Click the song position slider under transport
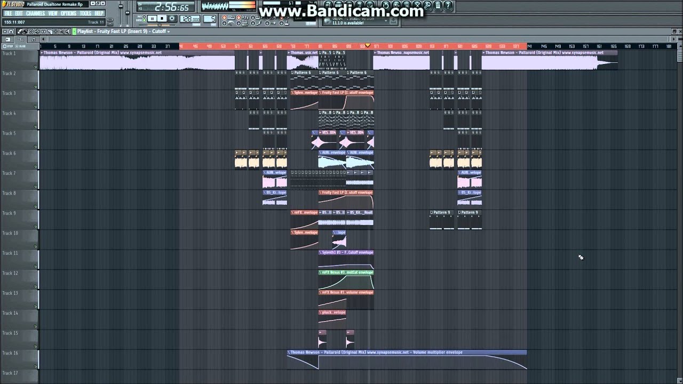The height and width of the screenshot is (384, 683). [x=159, y=25]
